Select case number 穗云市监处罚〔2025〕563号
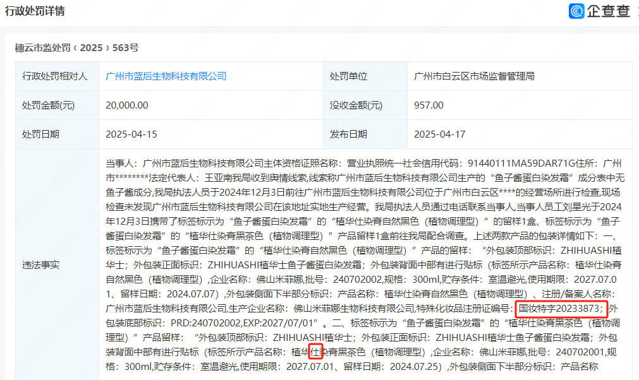Viewport: 639px width, 380px height. coord(76,47)
